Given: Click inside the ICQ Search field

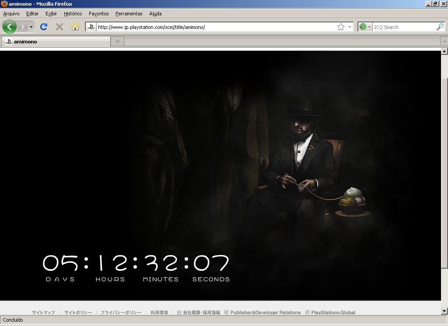Looking at the screenshot, I should [402, 27].
